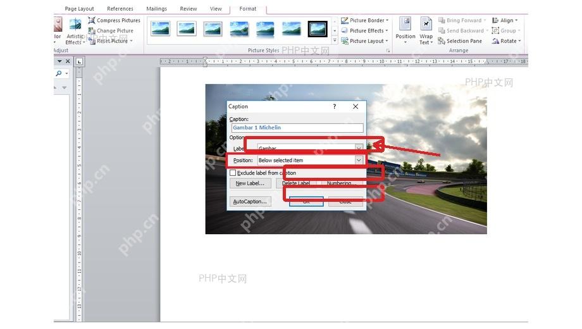Click Compress Pictures in the ribbon
This screenshot has height=329, width=582.
(x=114, y=20)
